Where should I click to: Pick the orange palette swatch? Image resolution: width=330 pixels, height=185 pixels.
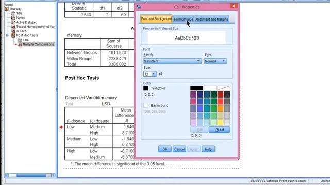220,108
